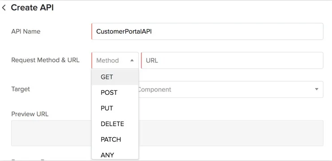
Task: Click the Create API page heading
Action: (32, 8)
